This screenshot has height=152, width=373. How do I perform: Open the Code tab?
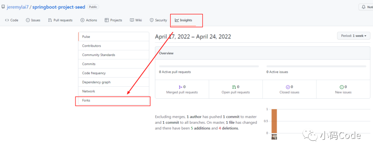point(11,20)
